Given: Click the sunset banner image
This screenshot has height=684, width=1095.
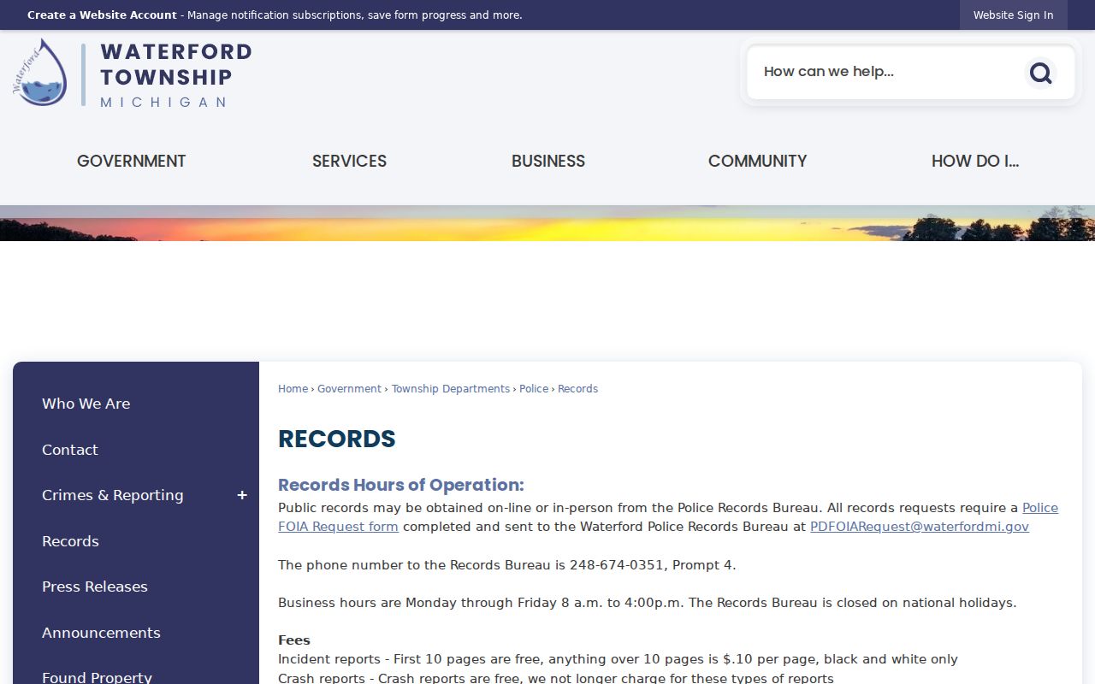Looking at the screenshot, I should tap(547, 223).
